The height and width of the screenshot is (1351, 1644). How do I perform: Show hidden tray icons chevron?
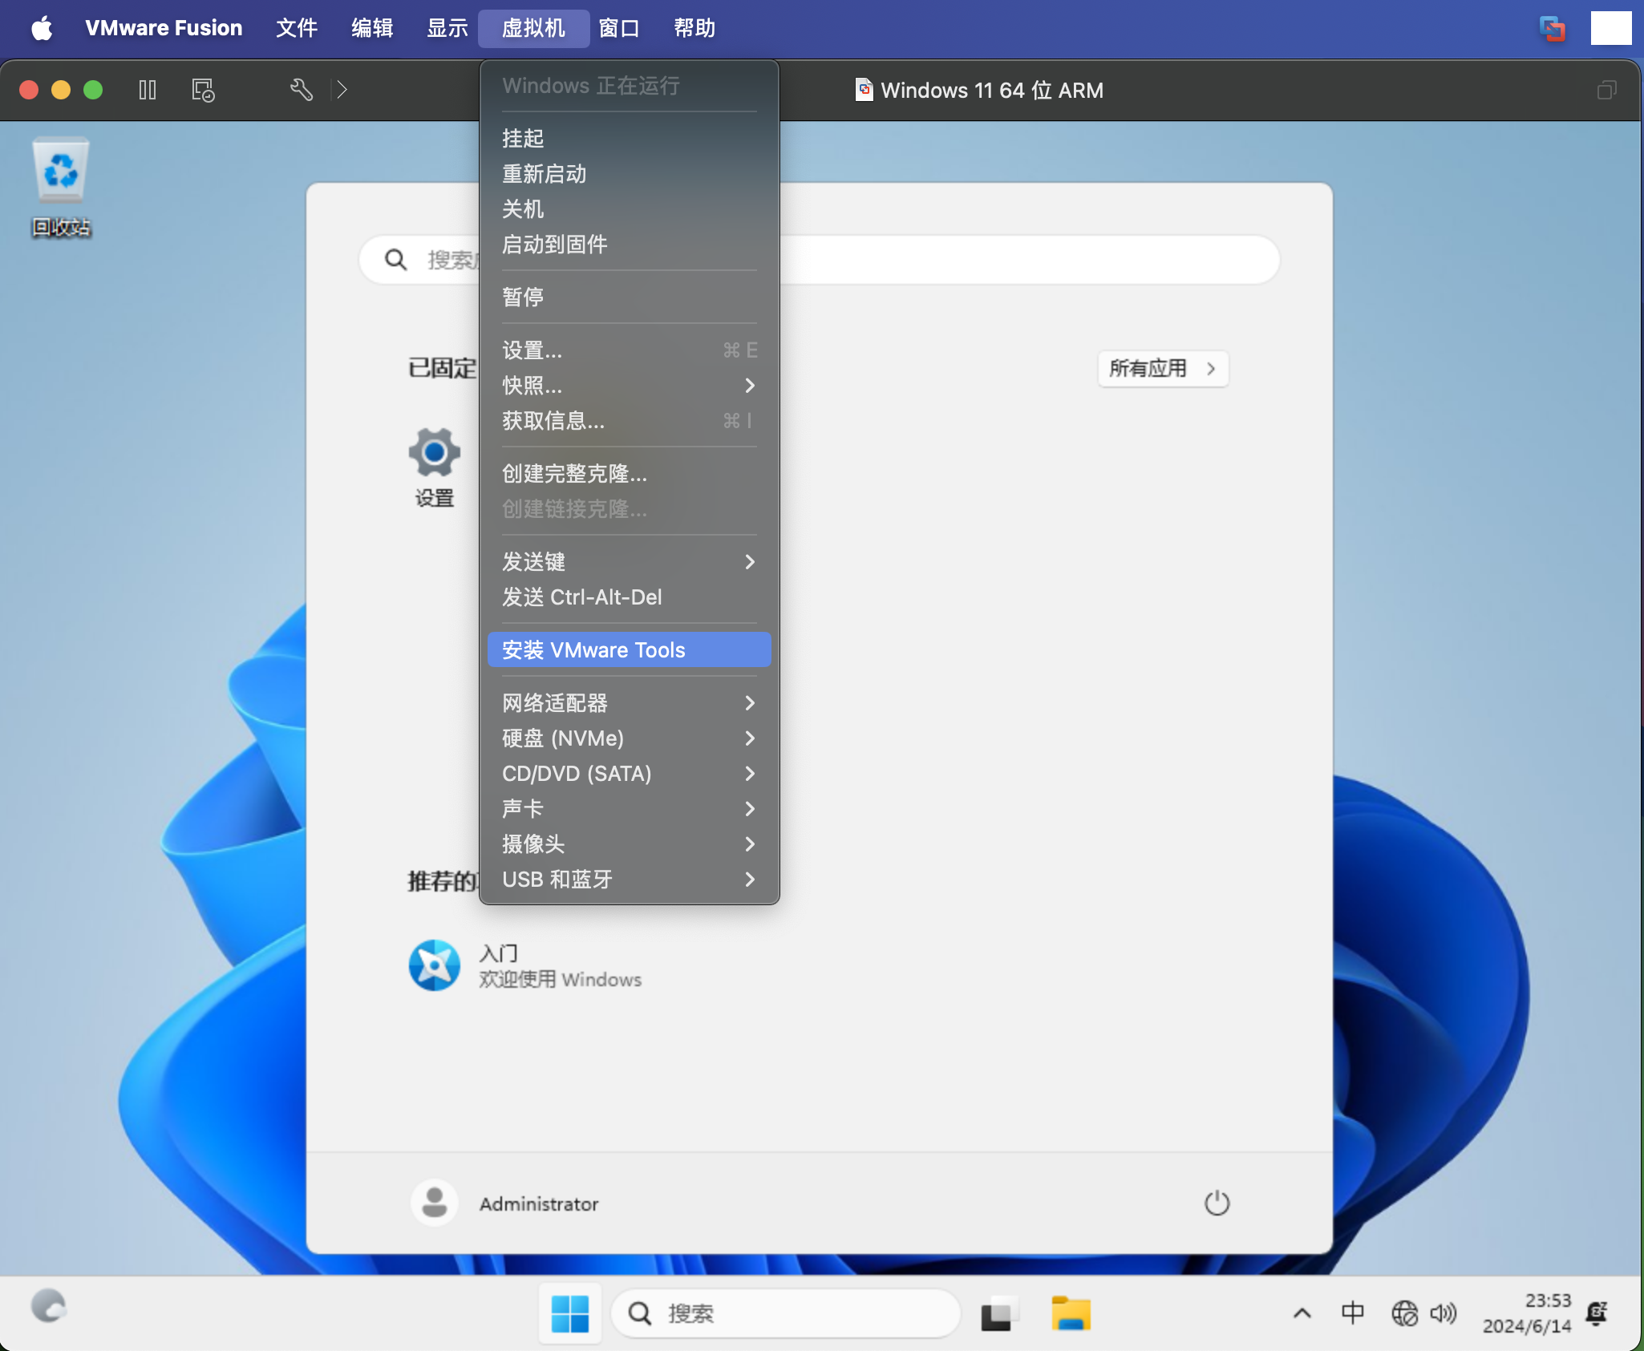(1302, 1313)
